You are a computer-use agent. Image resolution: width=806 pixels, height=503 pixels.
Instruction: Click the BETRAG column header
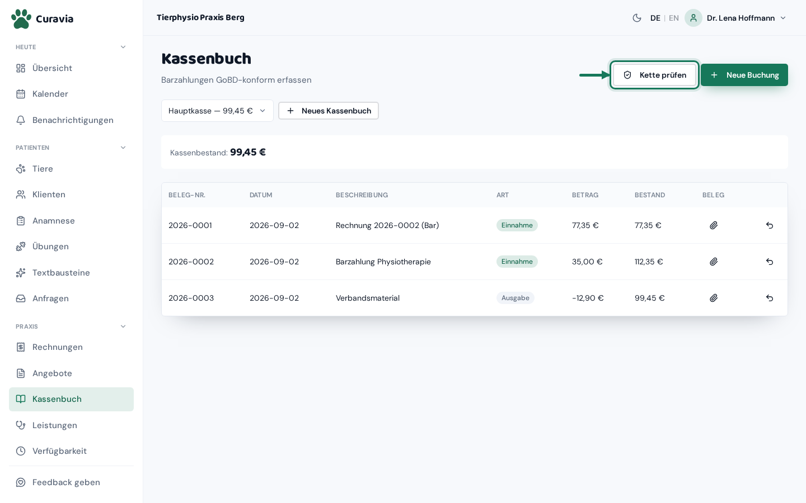pos(585,195)
